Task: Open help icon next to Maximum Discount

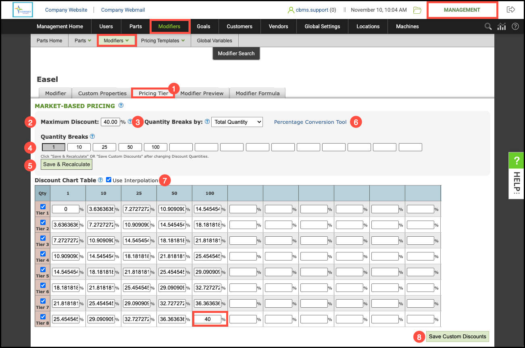Action: tap(130, 121)
